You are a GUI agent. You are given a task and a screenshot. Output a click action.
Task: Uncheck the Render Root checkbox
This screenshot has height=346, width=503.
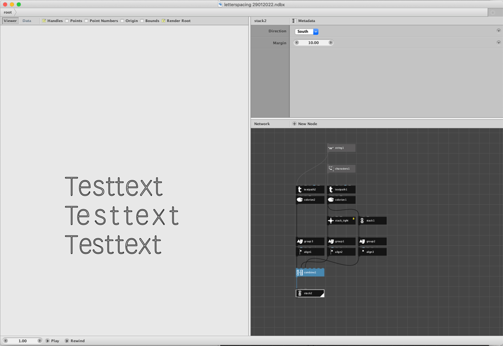pyautogui.click(x=163, y=21)
